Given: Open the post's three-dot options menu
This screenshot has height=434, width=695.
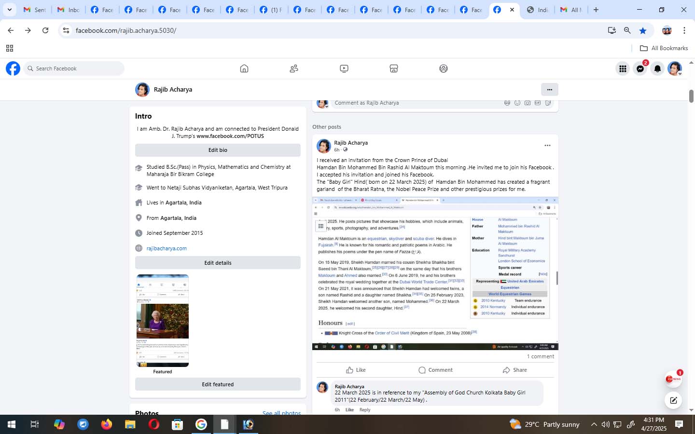Looking at the screenshot, I should tap(547, 145).
